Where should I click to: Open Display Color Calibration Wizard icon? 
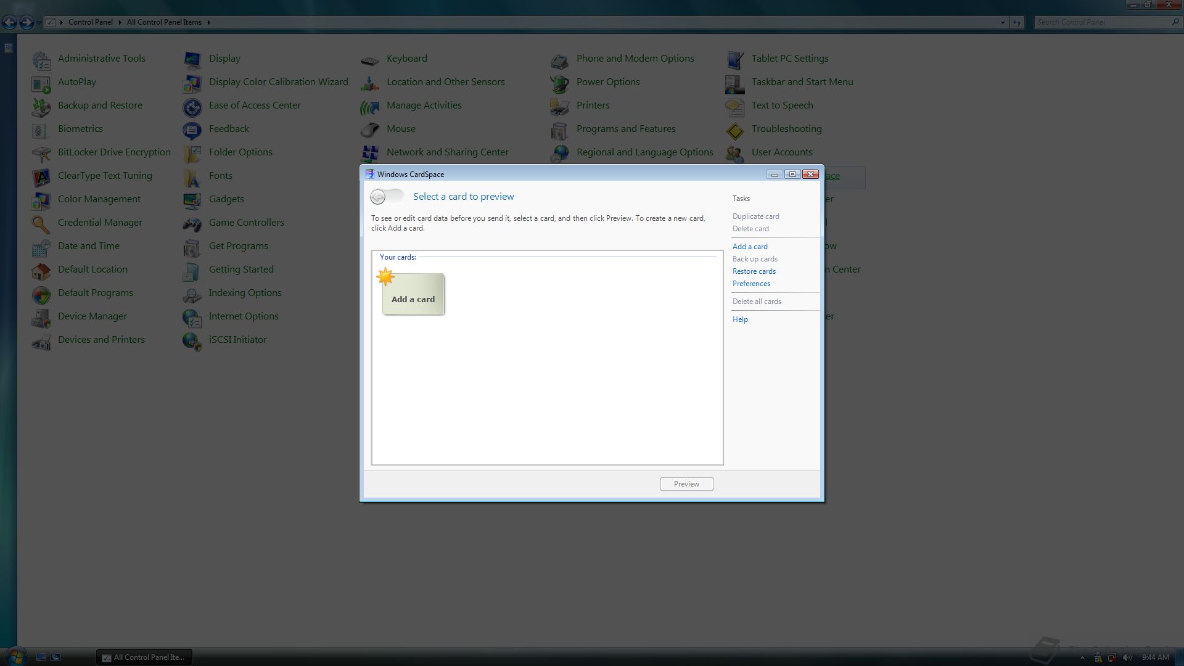click(x=192, y=83)
